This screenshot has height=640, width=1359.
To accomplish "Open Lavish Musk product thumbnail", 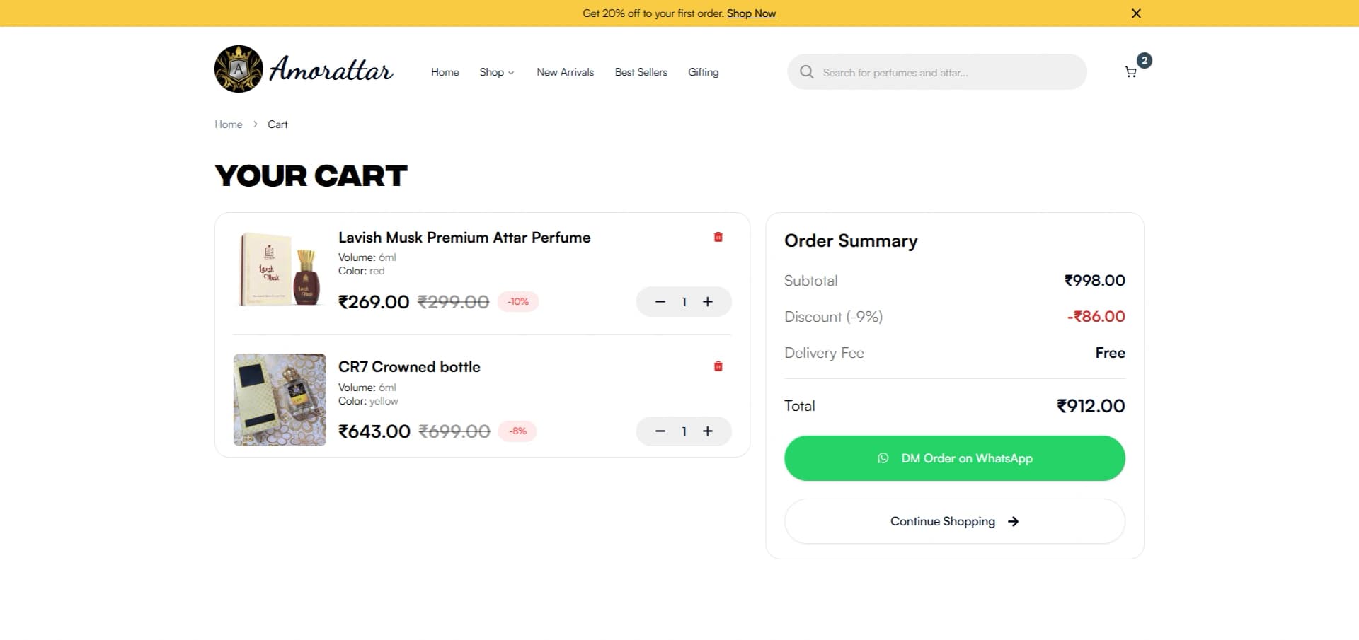I will (x=280, y=270).
